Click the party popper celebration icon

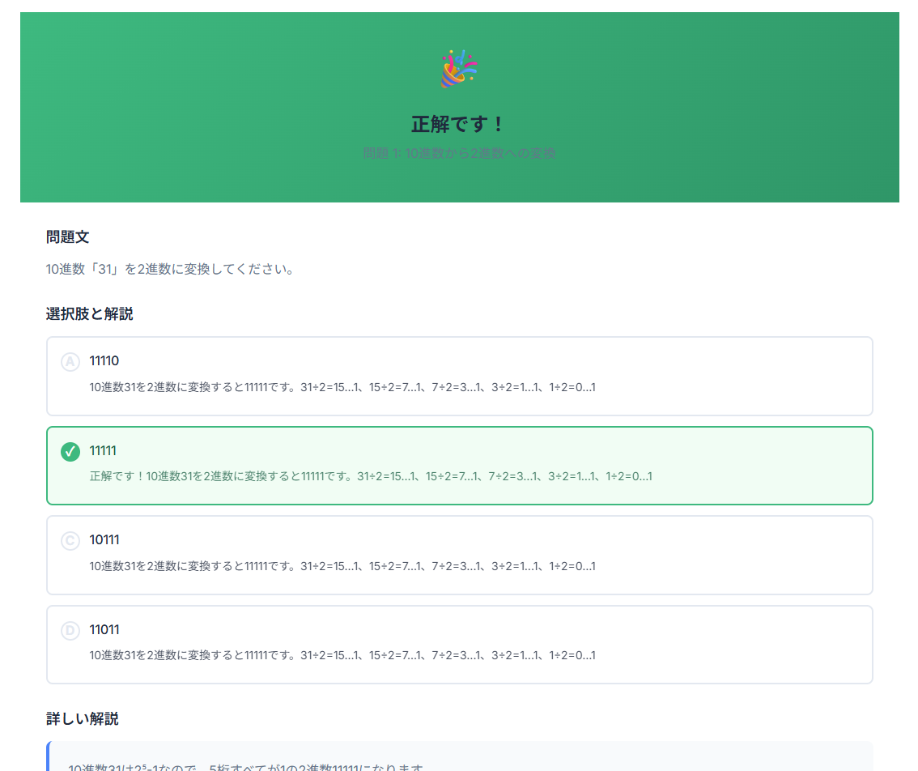(x=459, y=69)
